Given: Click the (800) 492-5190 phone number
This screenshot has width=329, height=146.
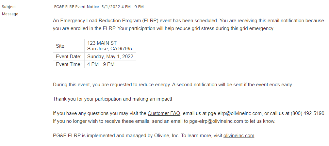Looking at the screenshot, I should pos(308,113).
